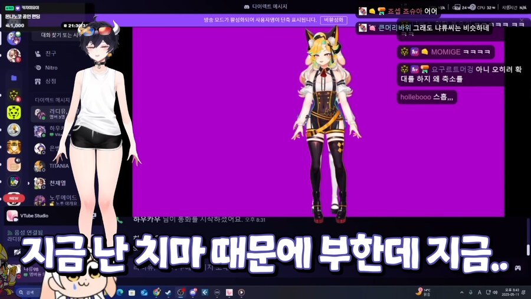This screenshot has width=531, height=299.
Task: Open the neon yellow lion face server
Action: click(14, 112)
